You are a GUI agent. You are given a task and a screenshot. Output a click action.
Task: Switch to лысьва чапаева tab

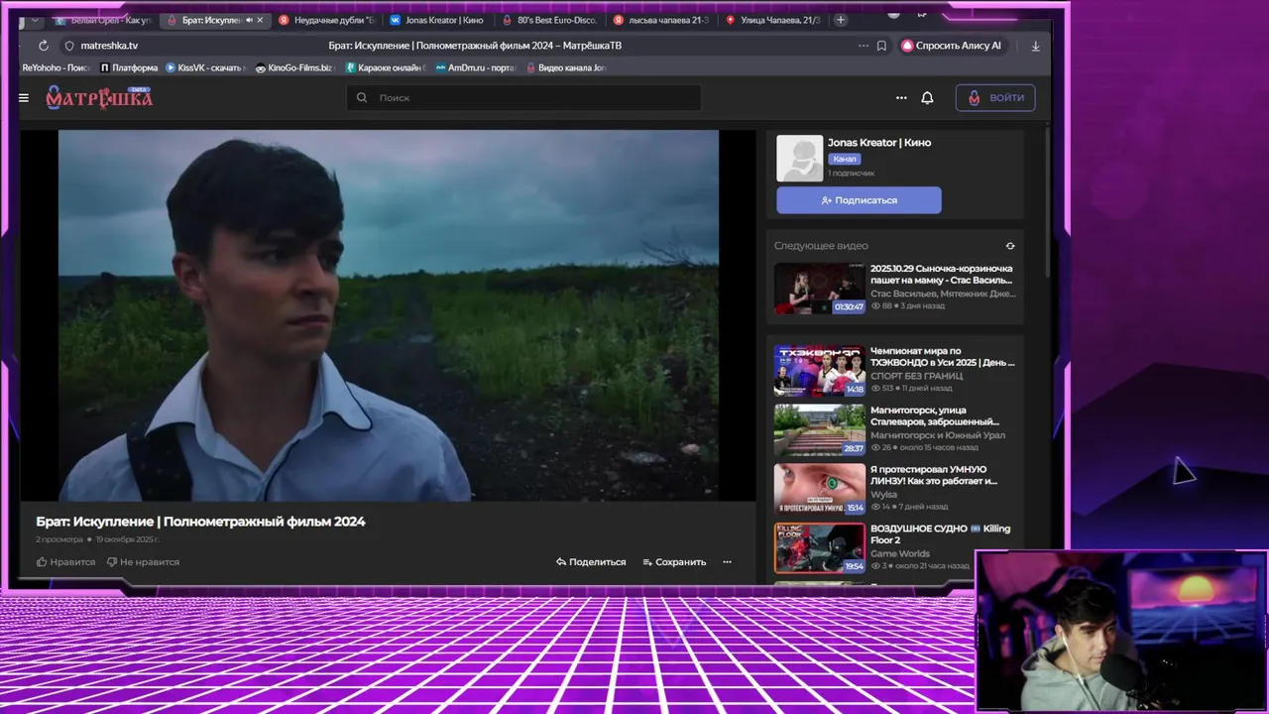662,20
